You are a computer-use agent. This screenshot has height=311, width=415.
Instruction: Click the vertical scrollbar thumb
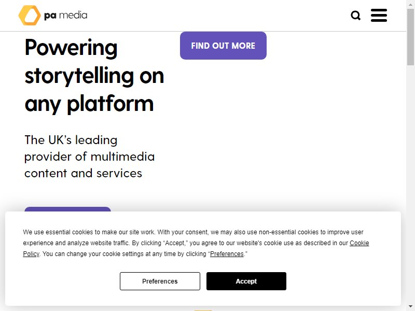[410, 37]
